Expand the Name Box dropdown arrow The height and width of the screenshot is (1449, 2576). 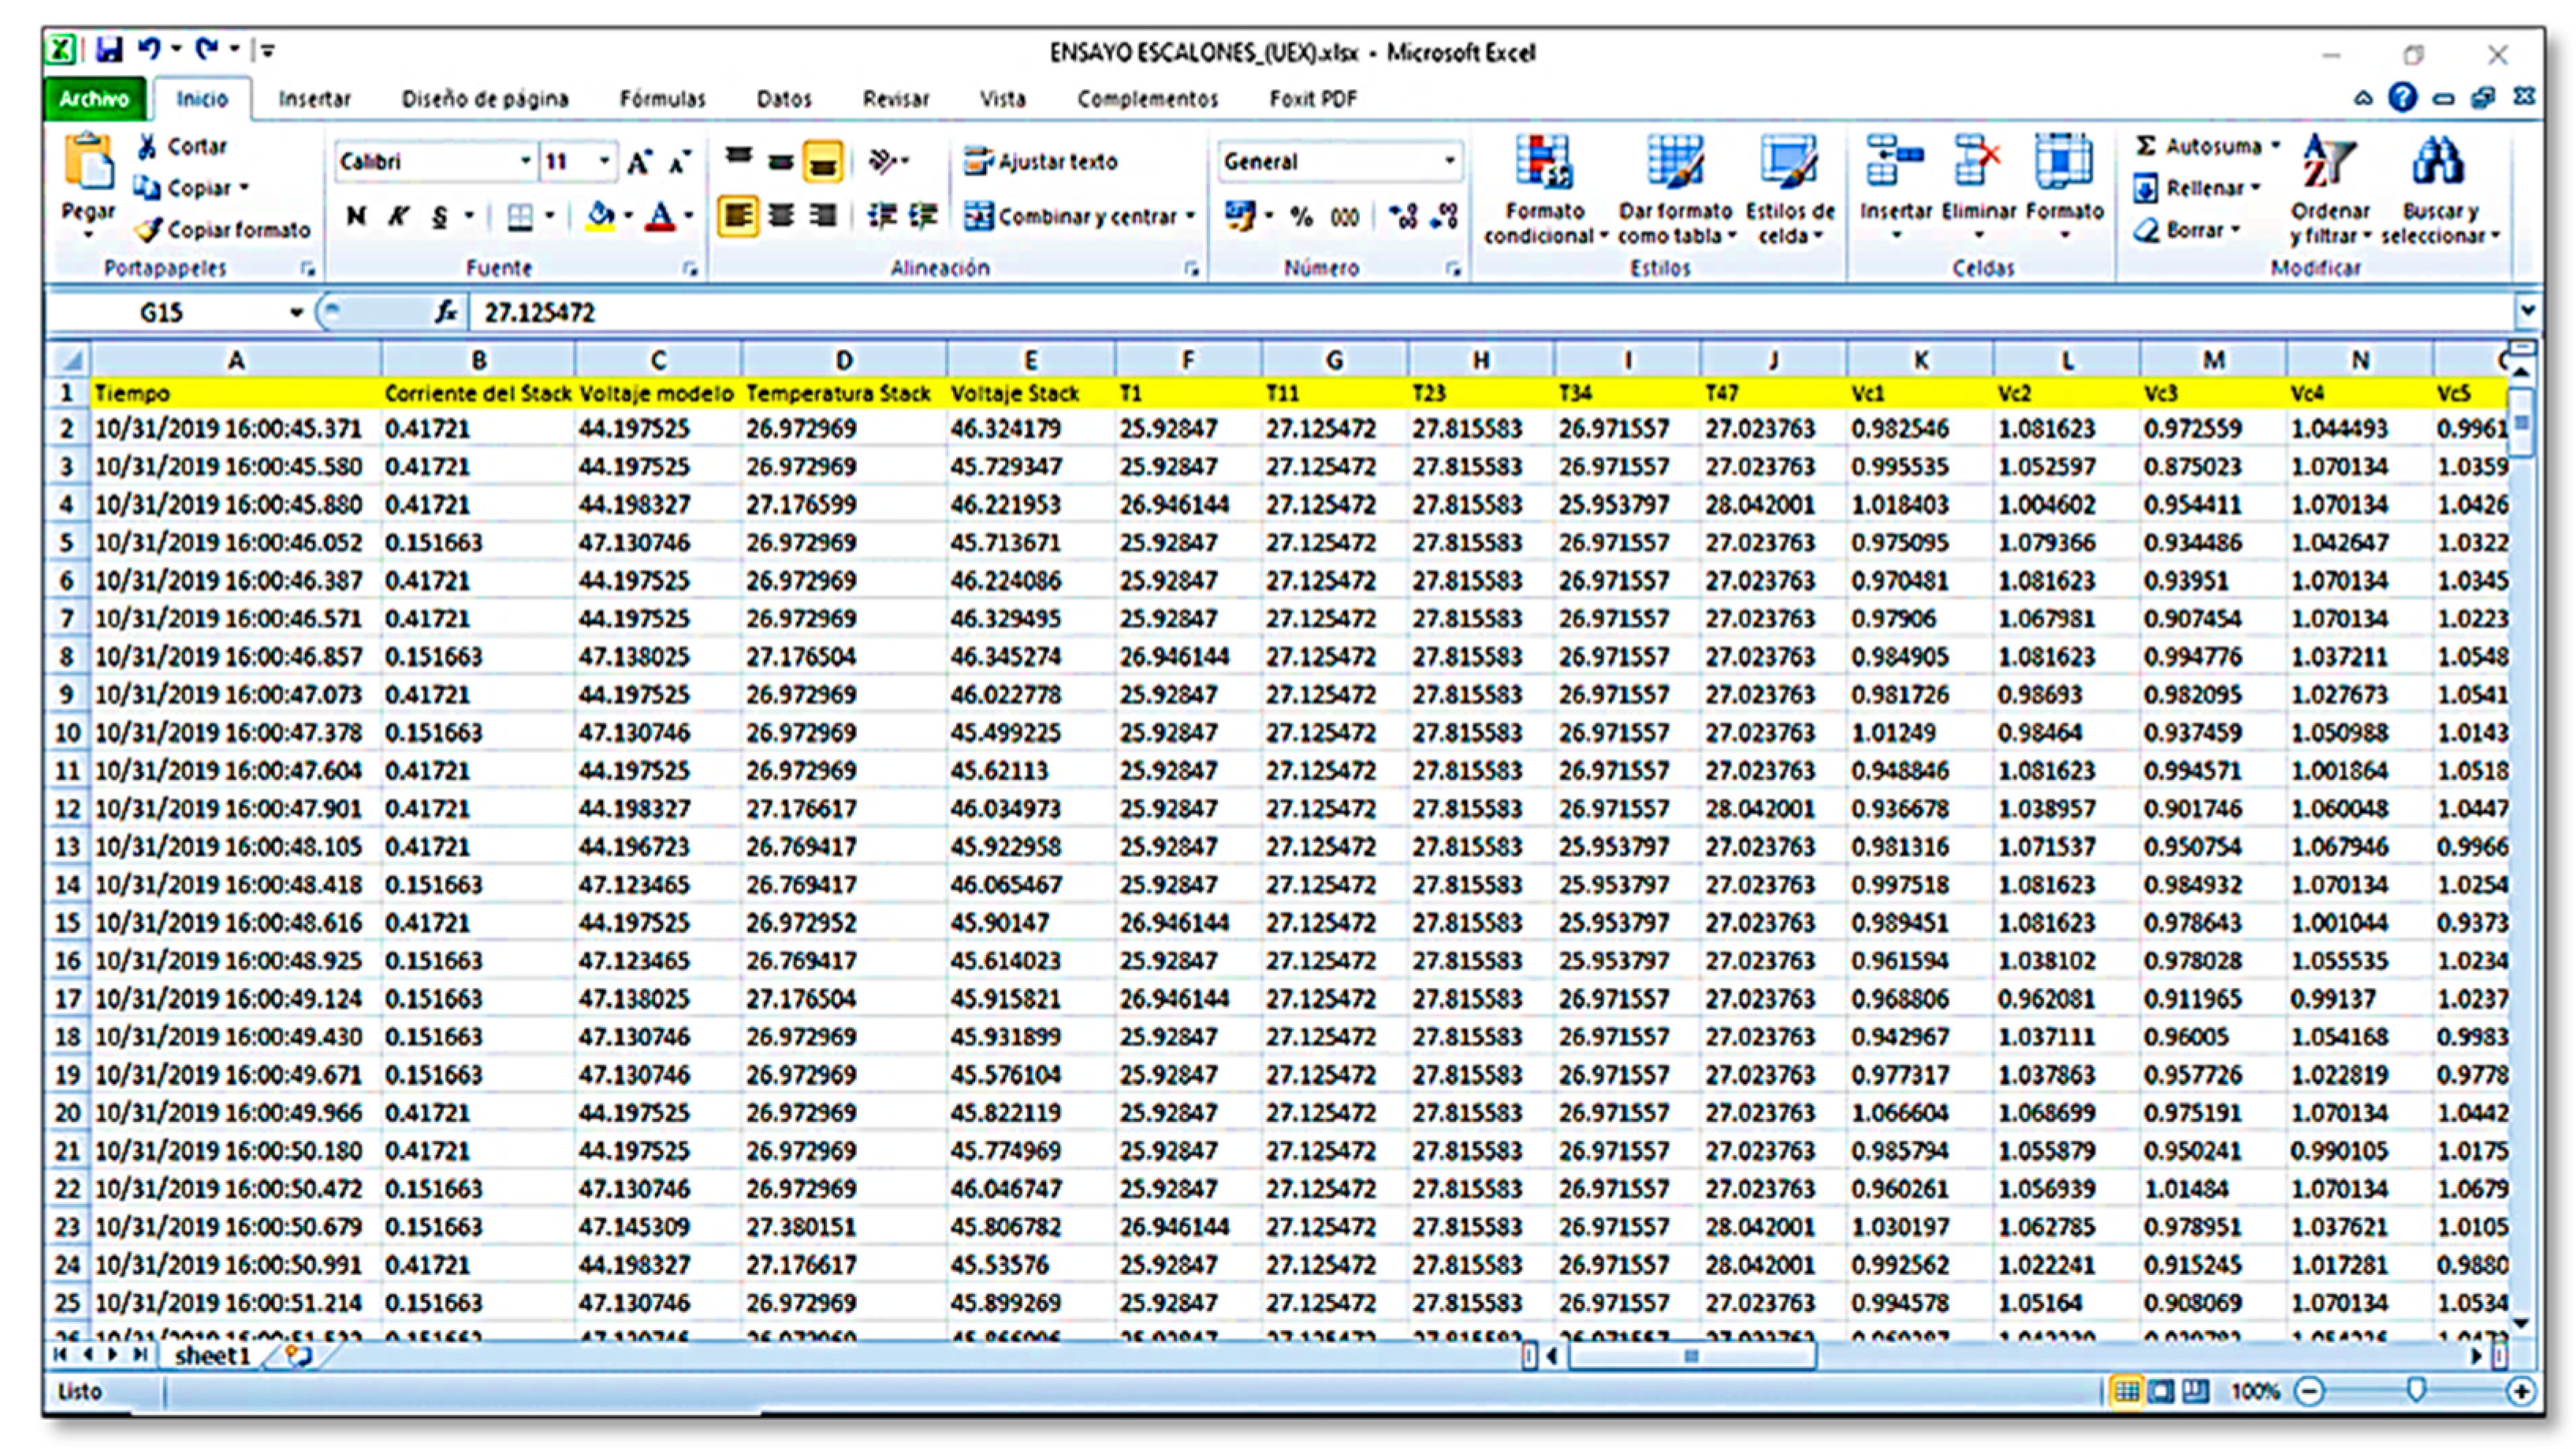[296, 313]
